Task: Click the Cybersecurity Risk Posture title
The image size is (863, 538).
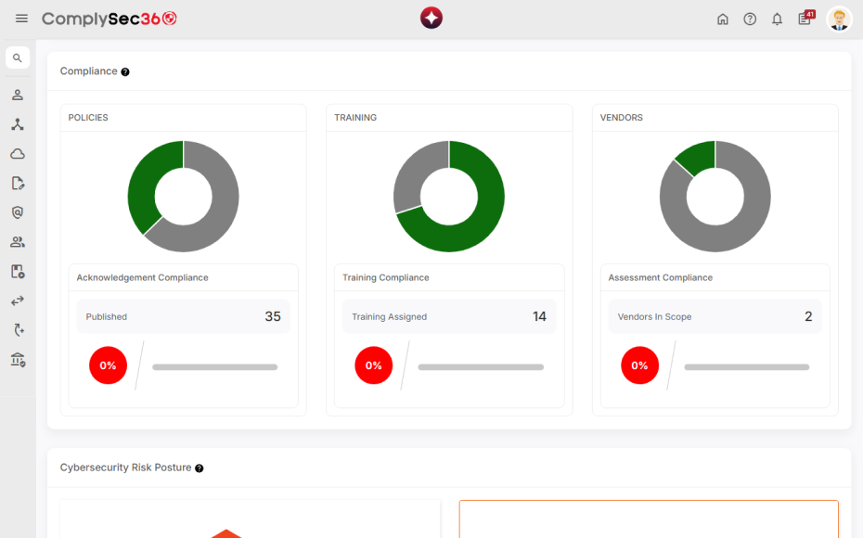Action: [125, 468]
